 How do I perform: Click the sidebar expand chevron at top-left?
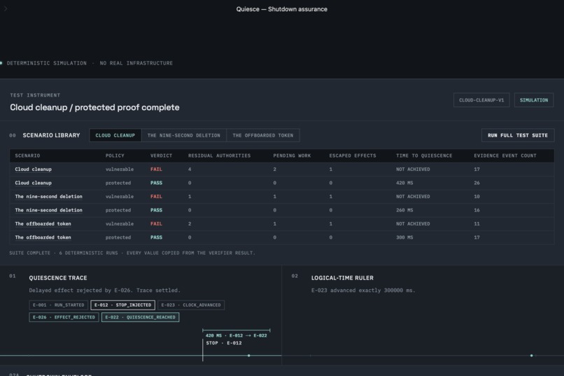6,8
